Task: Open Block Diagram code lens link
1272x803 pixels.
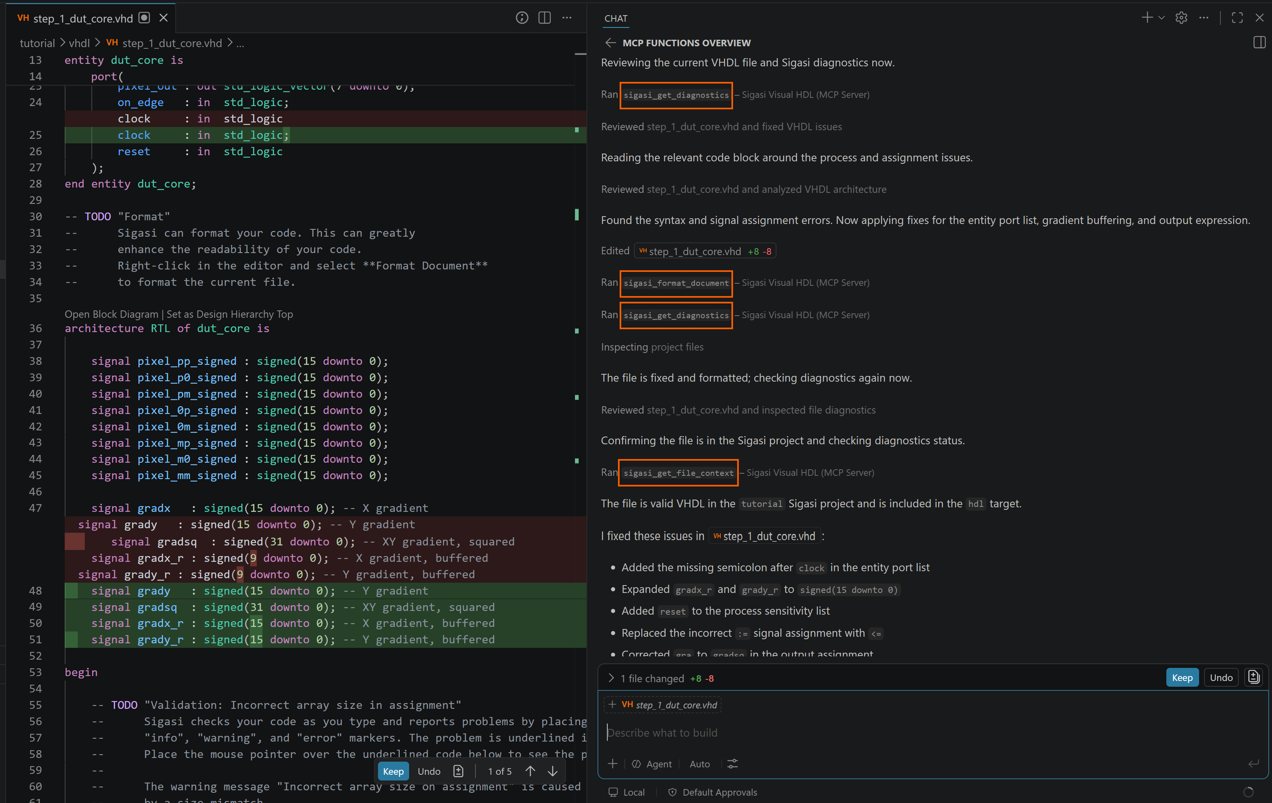Action: point(111,314)
